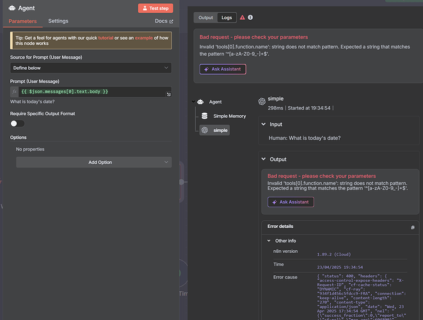Toggle Require Specific Output Format switch
The width and height of the screenshot is (423, 320).
pos(17,124)
